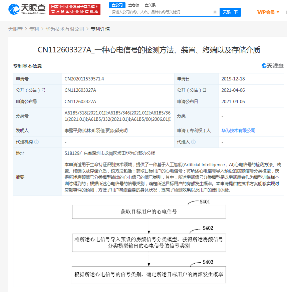
Task: Open the help icon beside 代理人
Action: [193, 142]
